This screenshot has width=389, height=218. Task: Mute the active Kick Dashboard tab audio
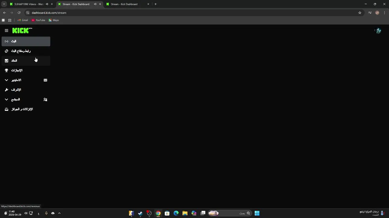coord(95,4)
